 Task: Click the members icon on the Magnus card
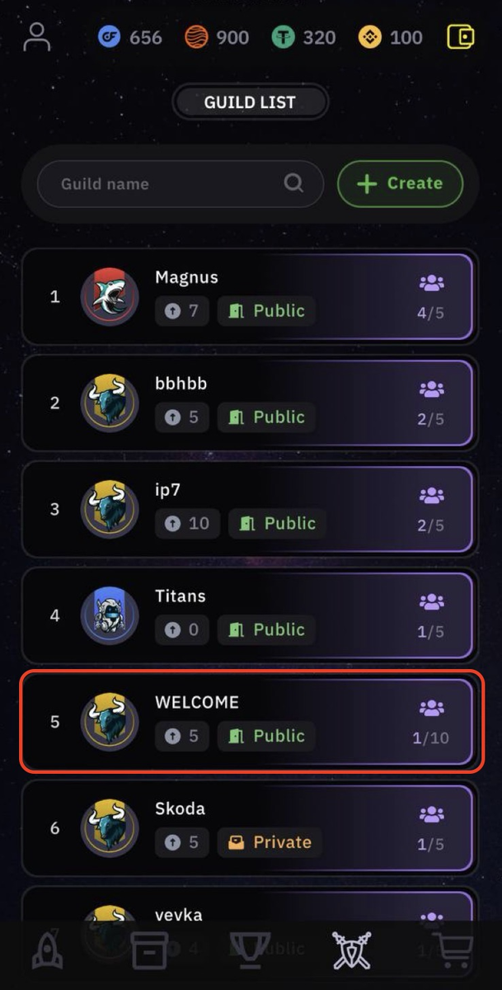pyautogui.click(x=432, y=283)
